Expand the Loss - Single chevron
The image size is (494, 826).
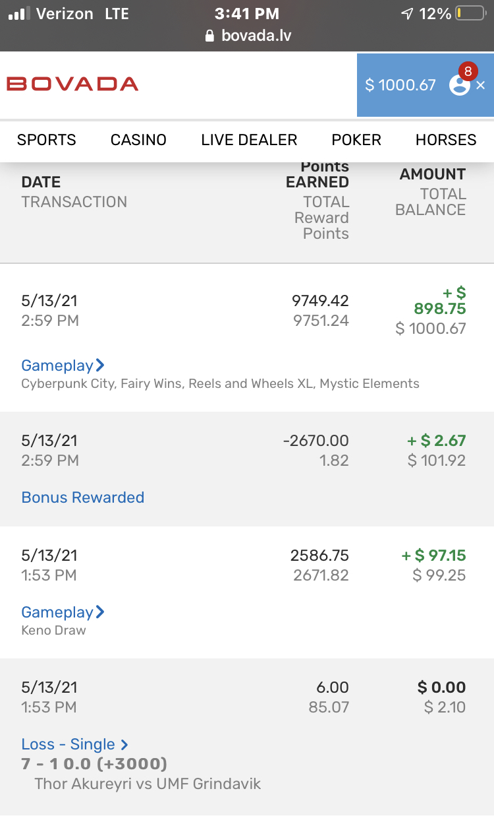[x=124, y=745]
